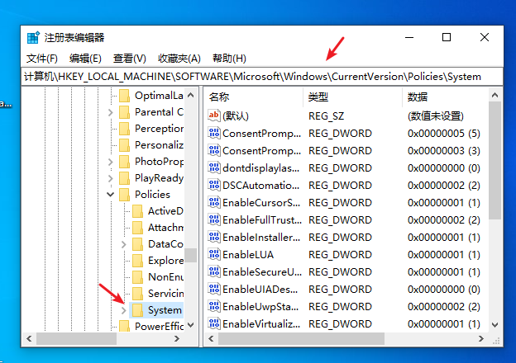Viewport: 516px width, 363px height.
Task: Click the DSCAutomatio... value icon
Action: click(214, 186)
